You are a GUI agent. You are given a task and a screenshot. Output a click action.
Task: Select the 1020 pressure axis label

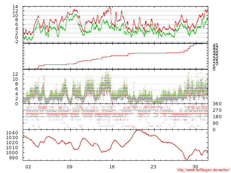(12, 143)
